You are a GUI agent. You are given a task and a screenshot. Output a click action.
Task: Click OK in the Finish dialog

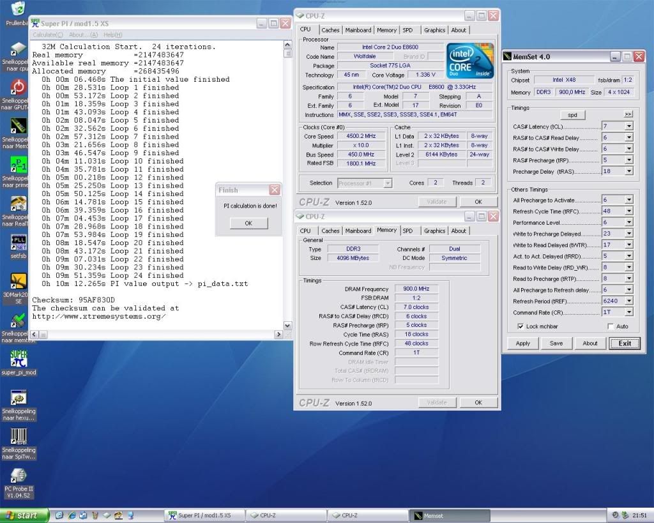[x=248, y=223]
